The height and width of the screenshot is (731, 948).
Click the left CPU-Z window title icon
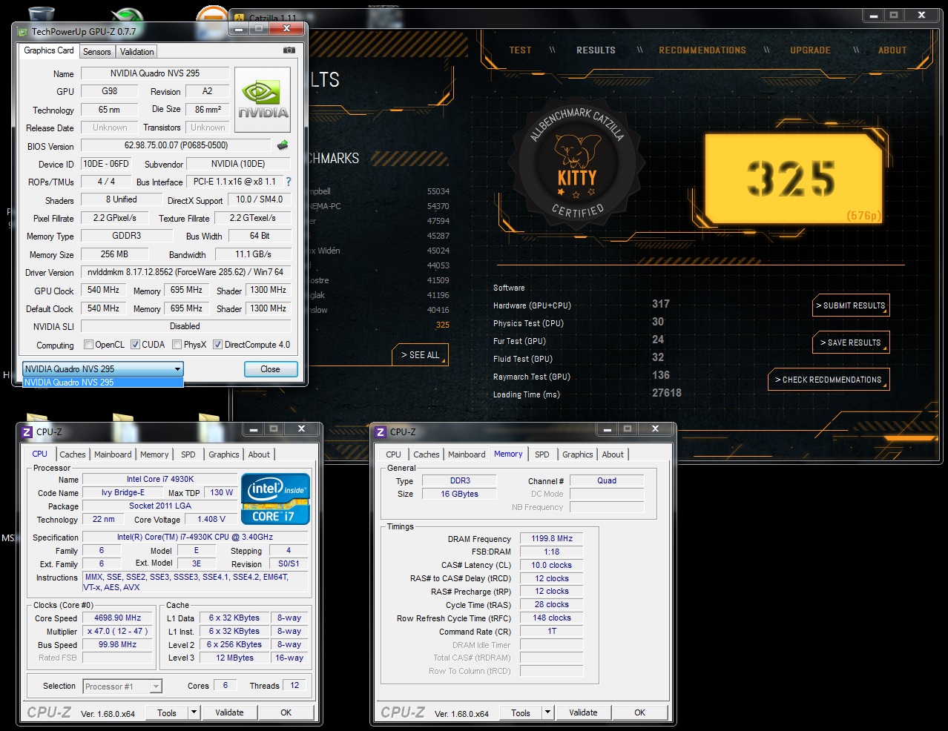pyautogui.click(x=27, y=431)
